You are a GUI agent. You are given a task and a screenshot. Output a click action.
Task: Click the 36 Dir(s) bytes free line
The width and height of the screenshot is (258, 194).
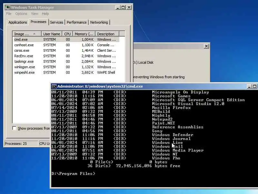coord(134,166)
